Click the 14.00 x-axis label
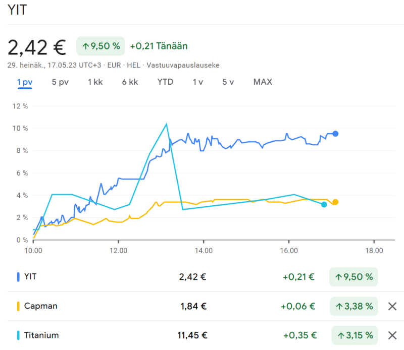This screenshot has width=404, height=350. pos(204,251)
